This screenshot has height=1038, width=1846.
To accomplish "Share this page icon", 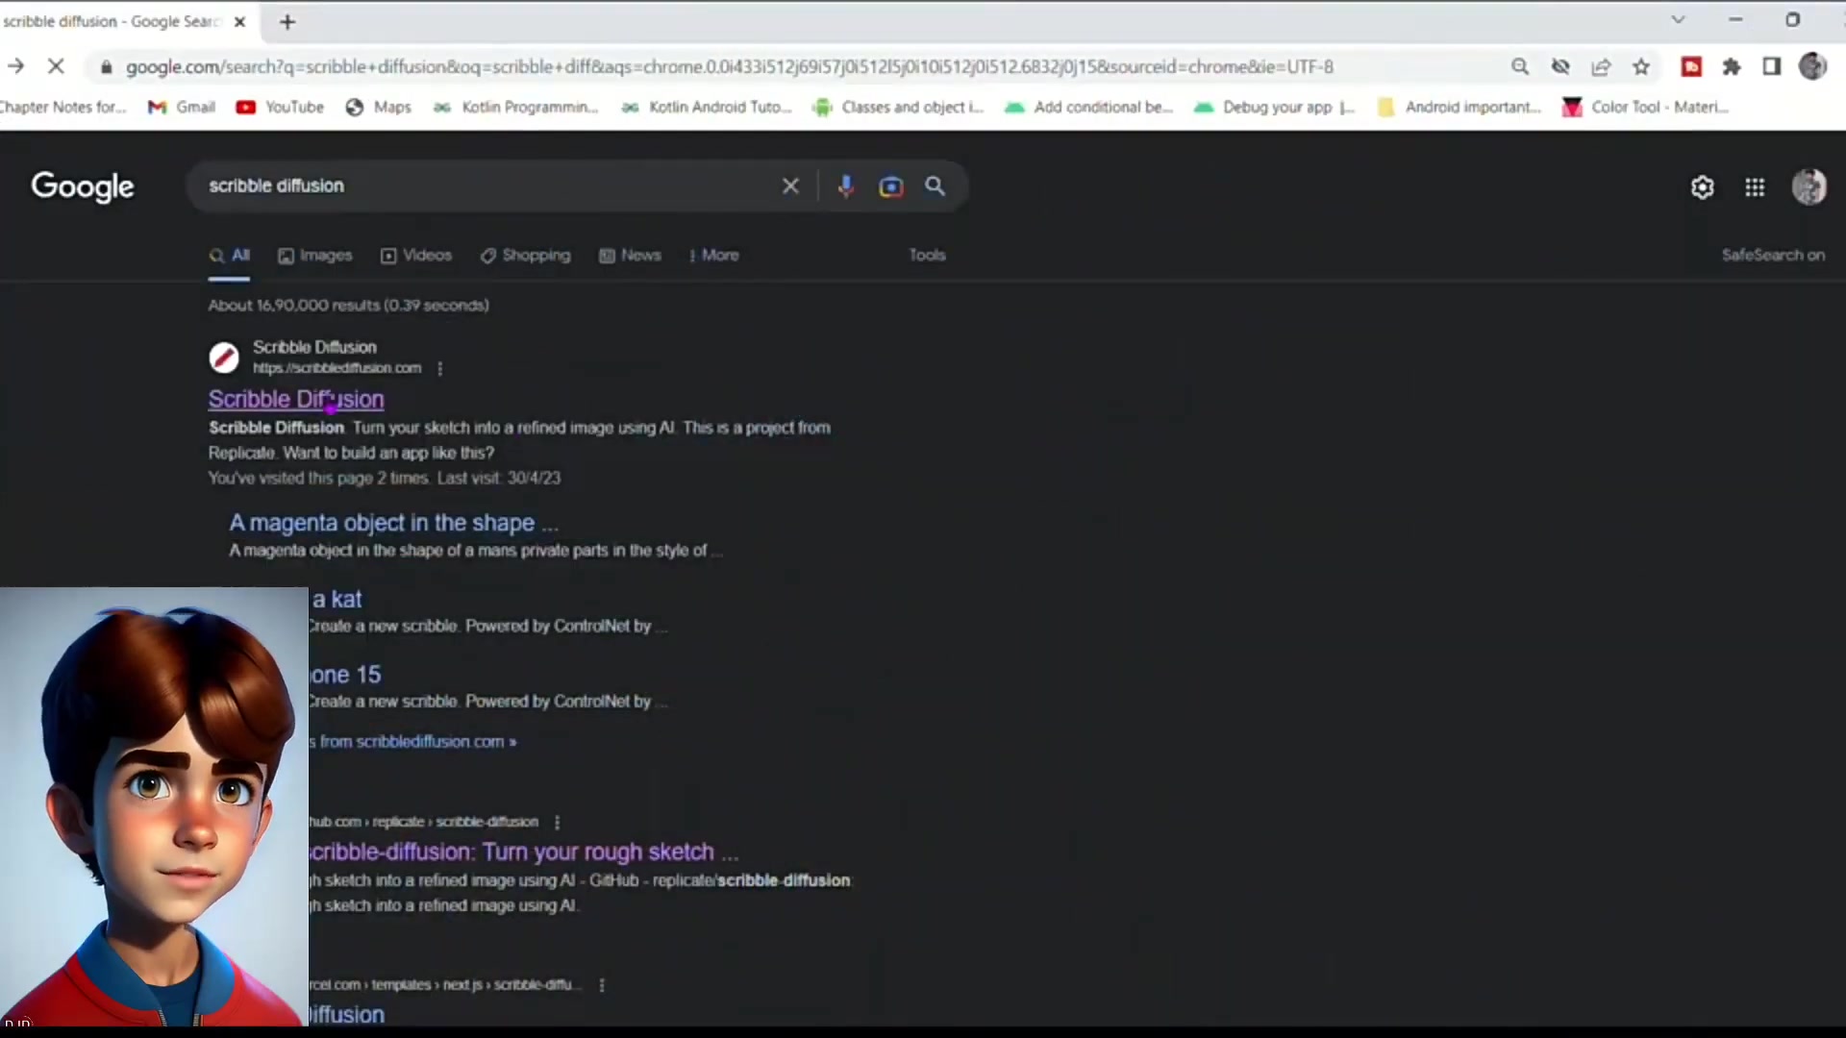I will [1601, 66].
